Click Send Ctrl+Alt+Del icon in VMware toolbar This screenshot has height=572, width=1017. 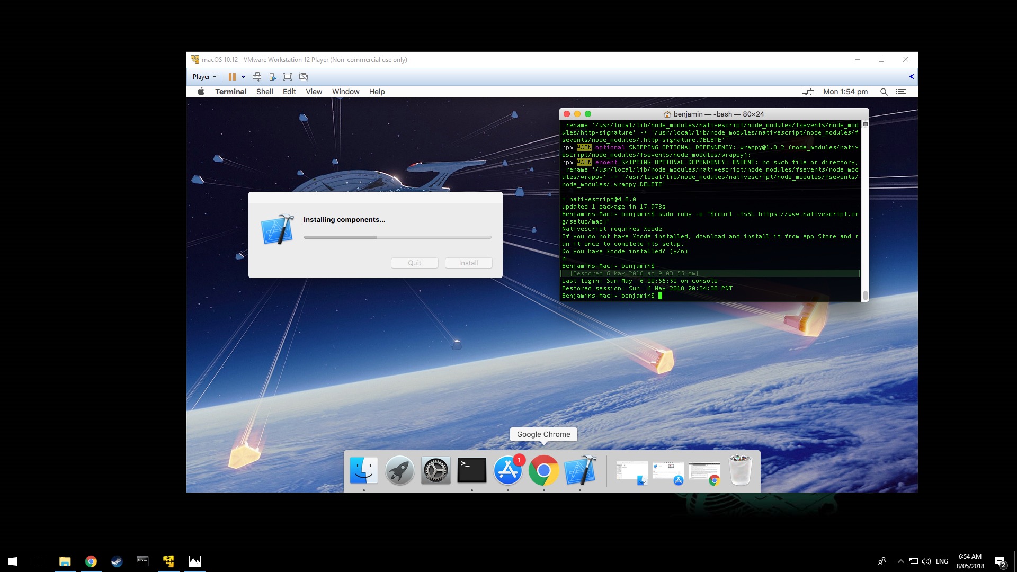click(x=257, y=77)
